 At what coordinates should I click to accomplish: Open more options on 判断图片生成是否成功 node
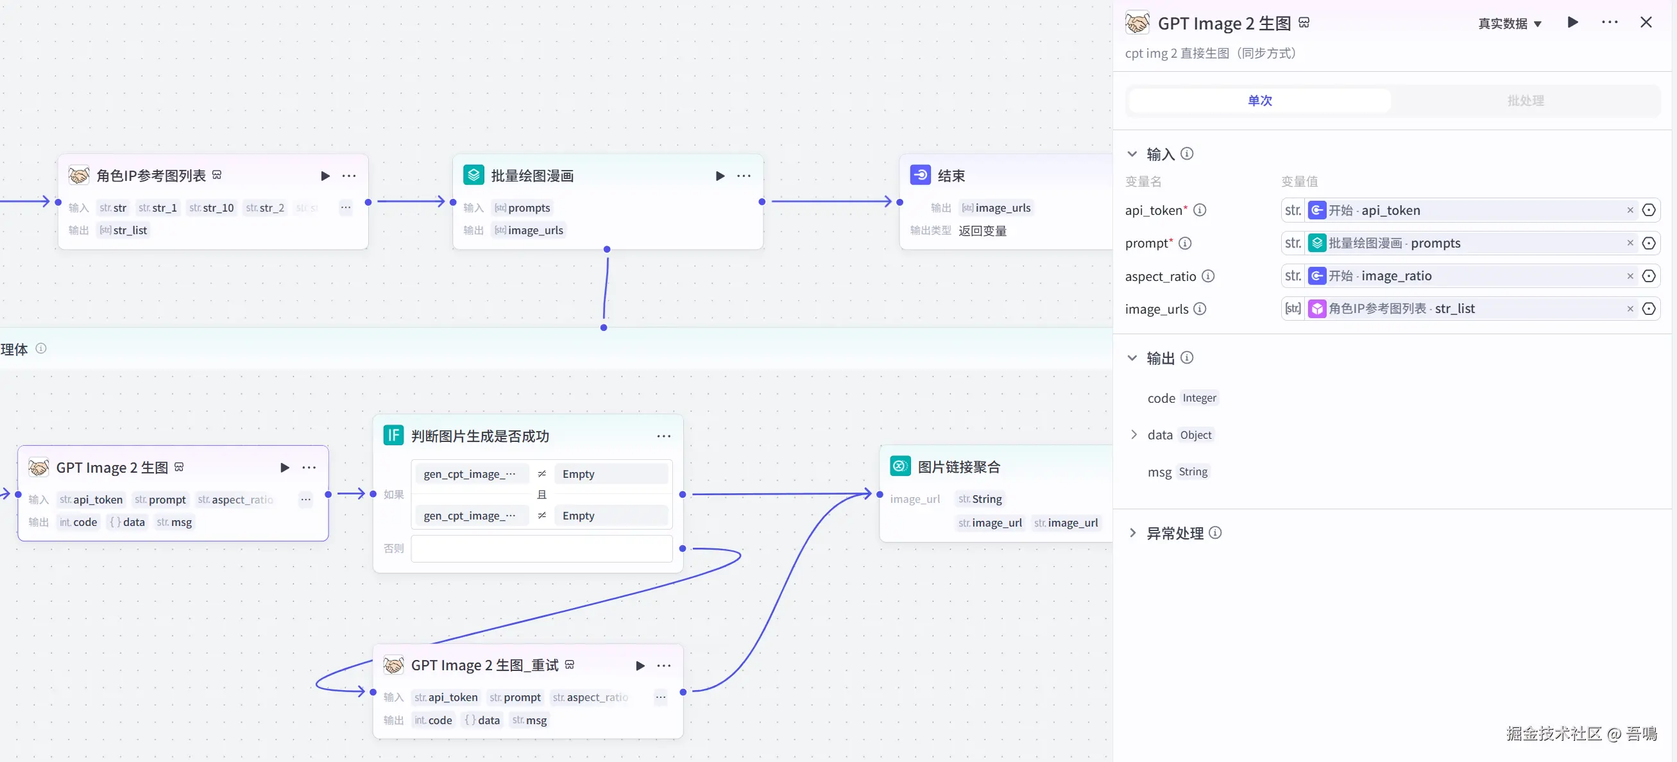pyautogui.click(x=663, y=436)
